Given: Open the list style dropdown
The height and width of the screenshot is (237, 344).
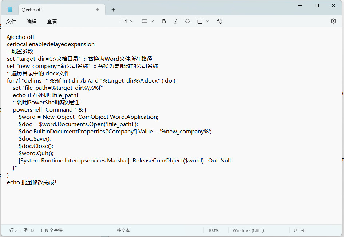Looking at the screenshot, I should pyautogui.click(x=148, y=21).
